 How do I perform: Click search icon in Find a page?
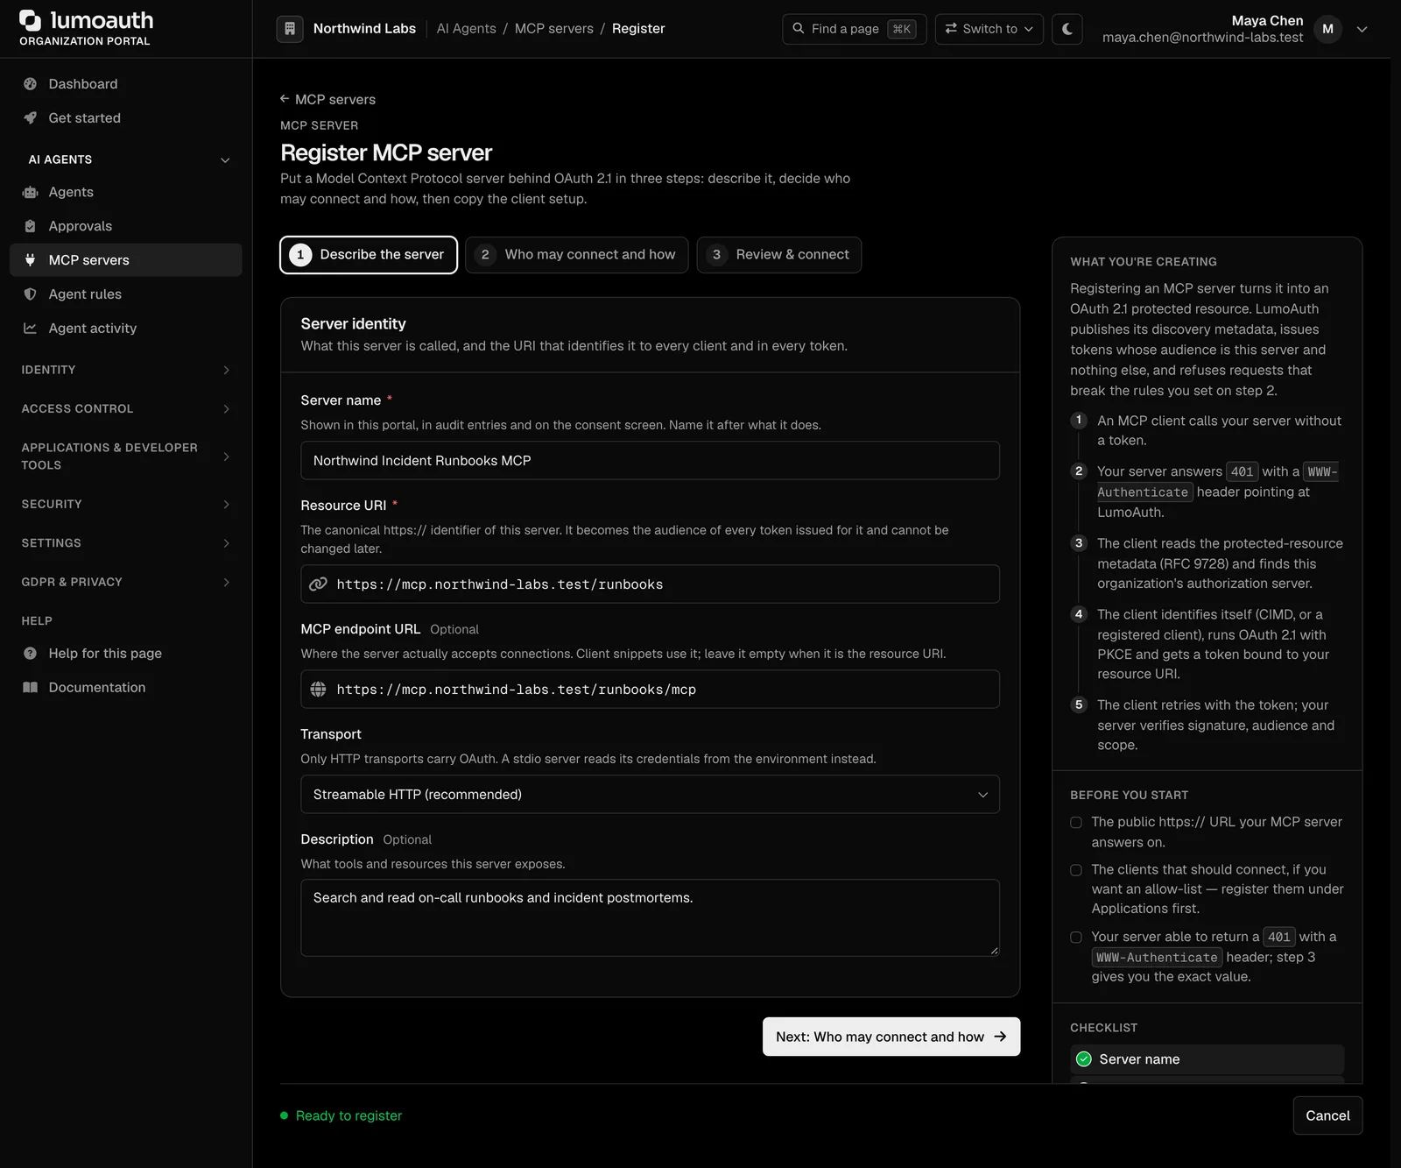(799, 29)
